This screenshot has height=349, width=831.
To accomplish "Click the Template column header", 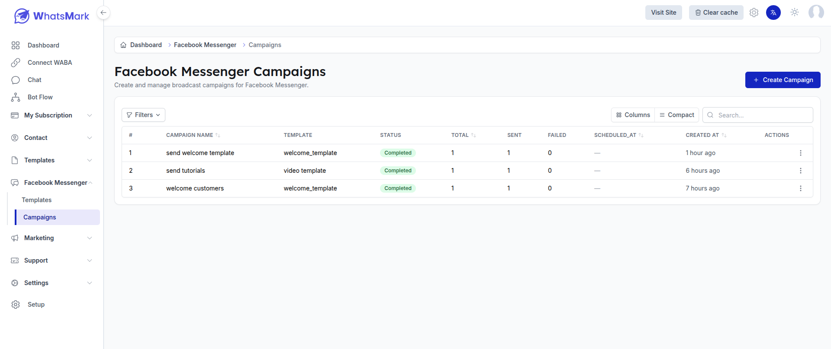I will pyautogui.click(x=298, y=135).
